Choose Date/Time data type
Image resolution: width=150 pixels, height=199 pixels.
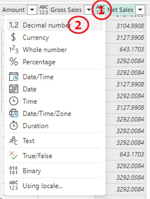tap(55, 77)
